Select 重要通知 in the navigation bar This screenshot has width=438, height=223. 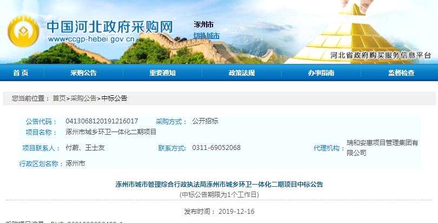point(162,73)
